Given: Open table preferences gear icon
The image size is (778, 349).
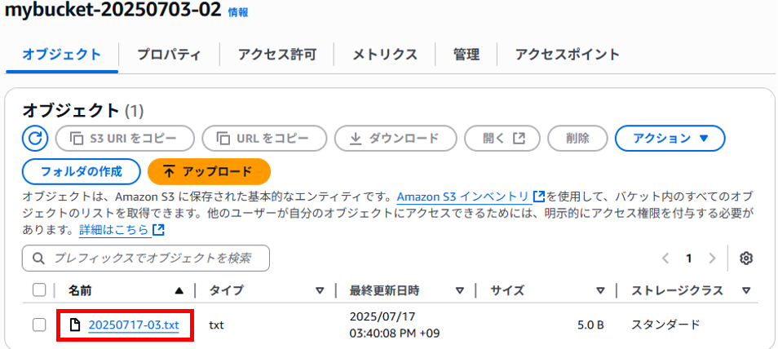Looking at the screenshot, I should 746,258.
